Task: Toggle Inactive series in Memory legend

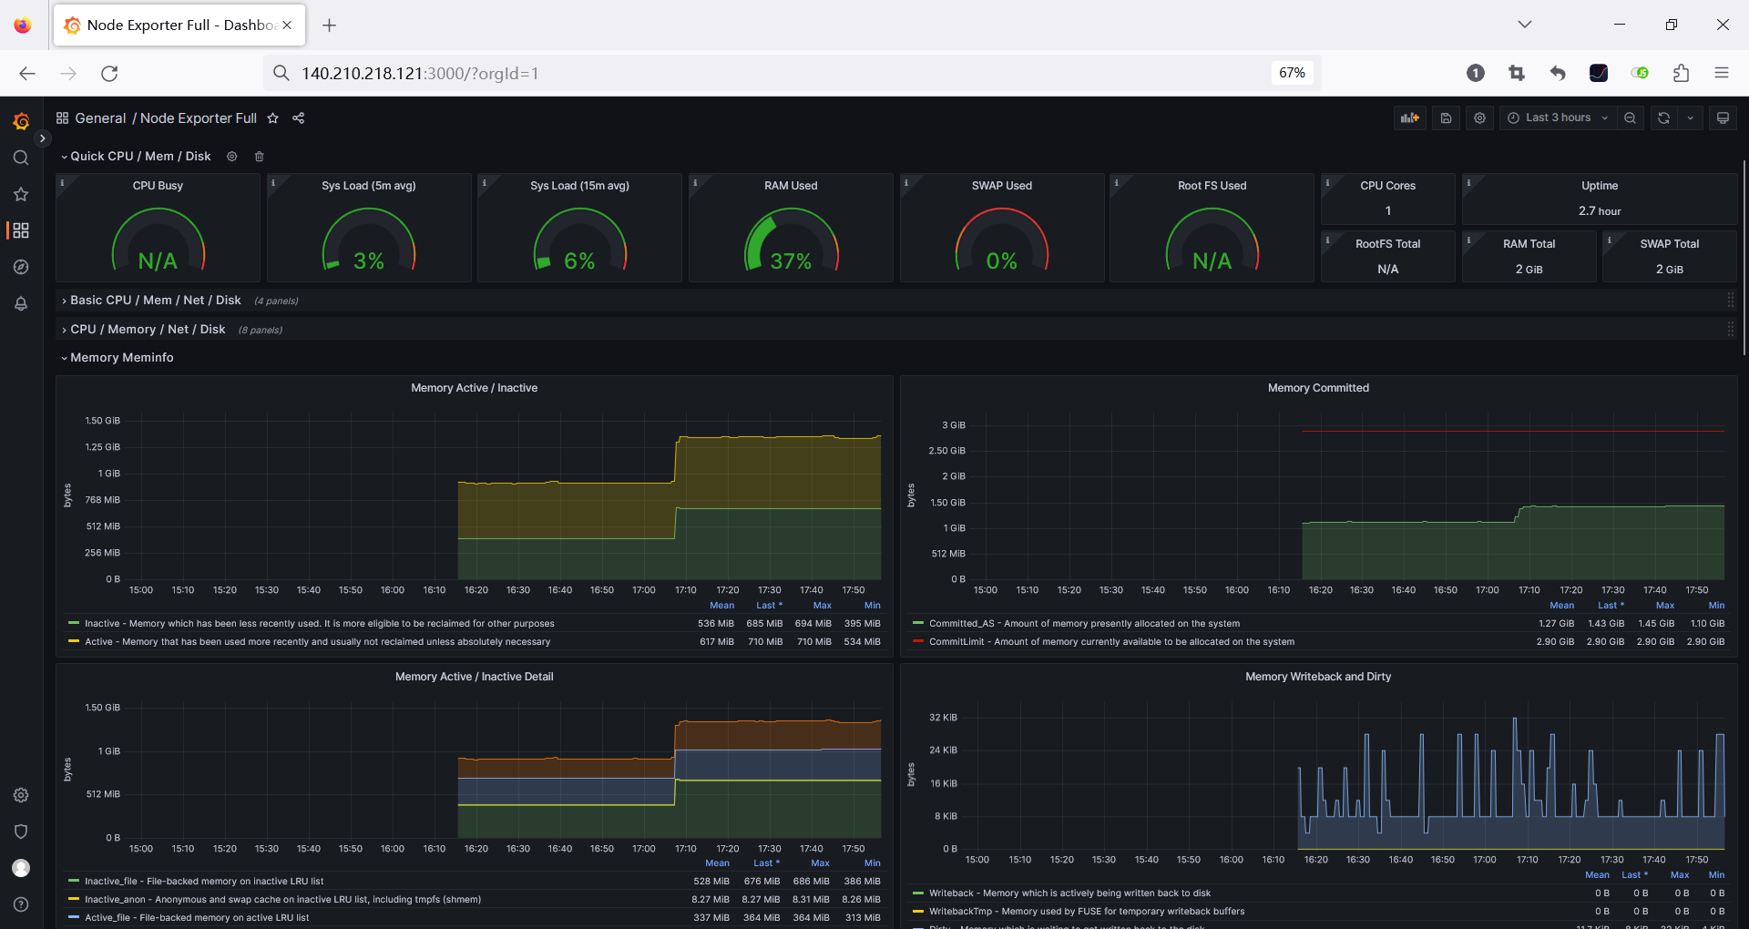Action: 319,624
